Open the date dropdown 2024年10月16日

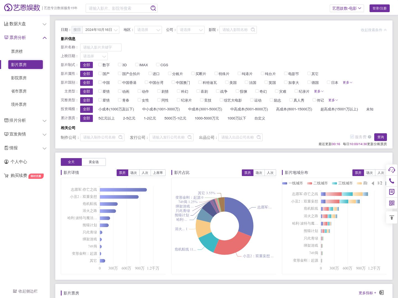[x=101, y=30]
